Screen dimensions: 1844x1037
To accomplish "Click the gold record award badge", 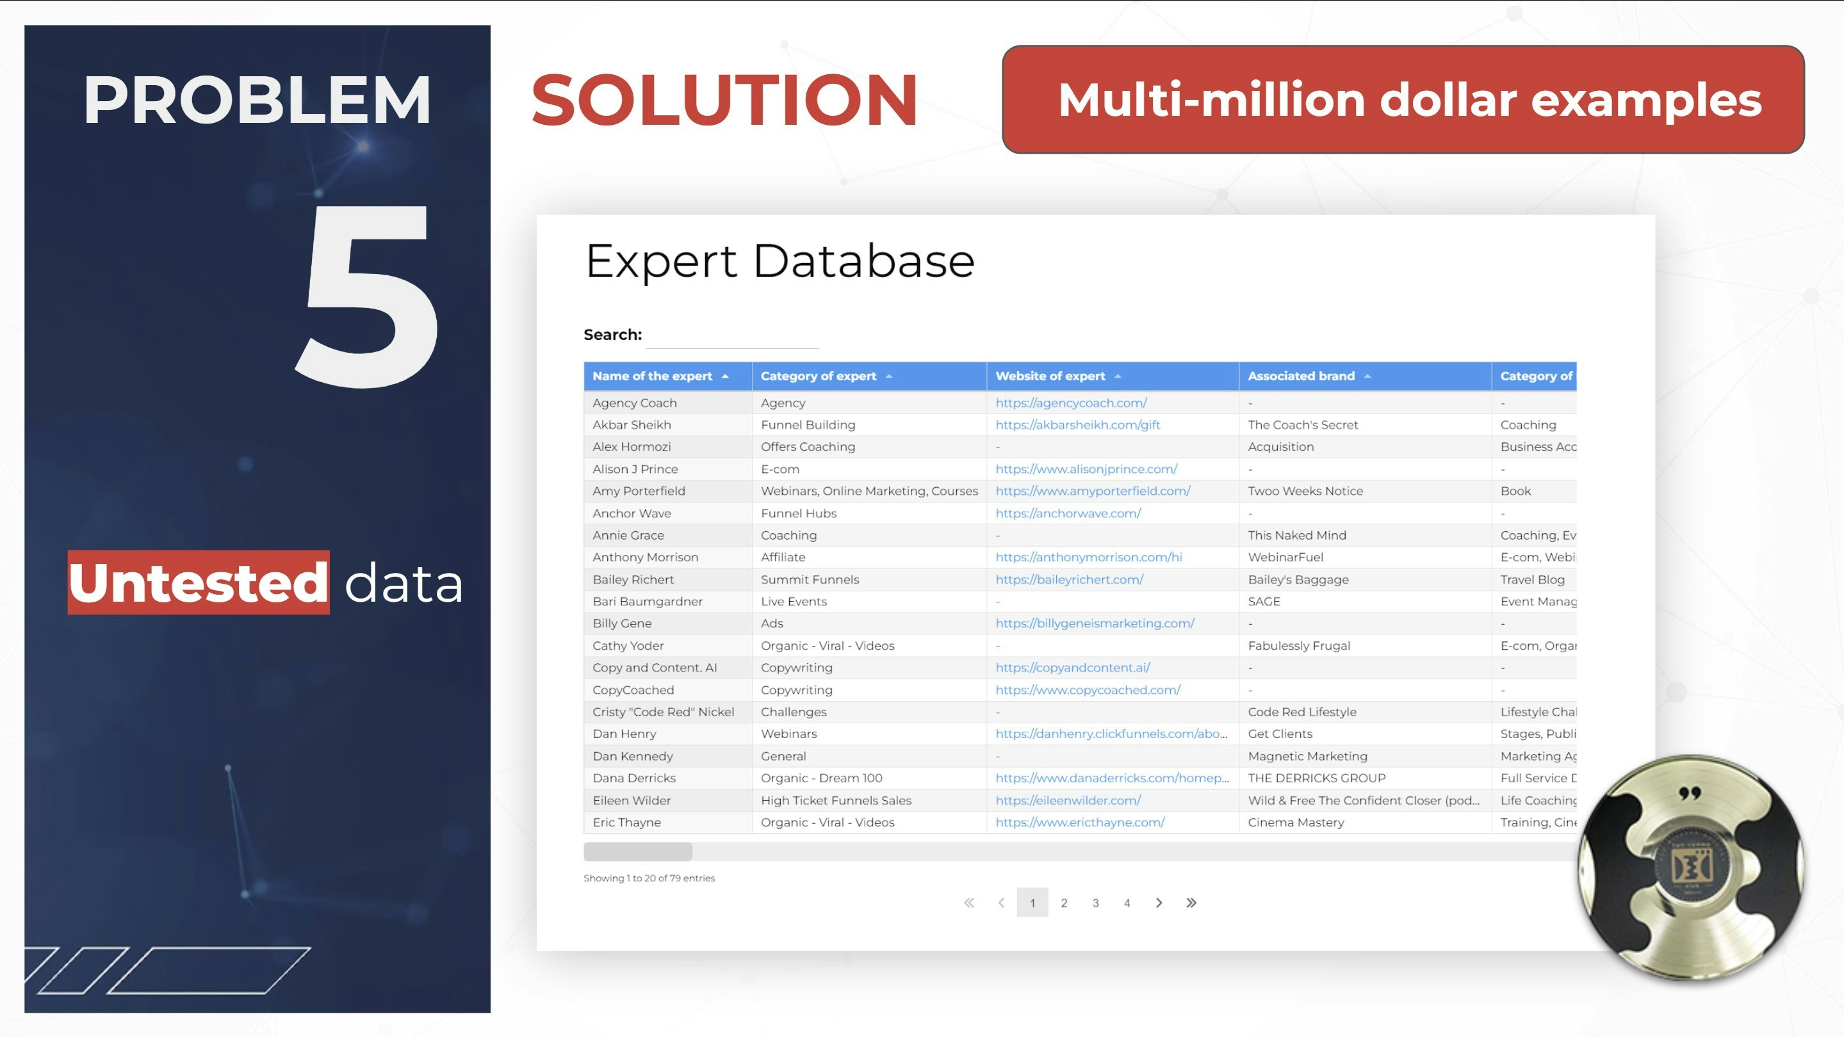I will 1691,867.
